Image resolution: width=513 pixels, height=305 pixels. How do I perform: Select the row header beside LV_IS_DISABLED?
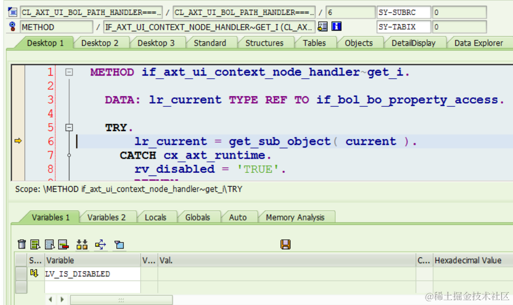click(21, 274)
